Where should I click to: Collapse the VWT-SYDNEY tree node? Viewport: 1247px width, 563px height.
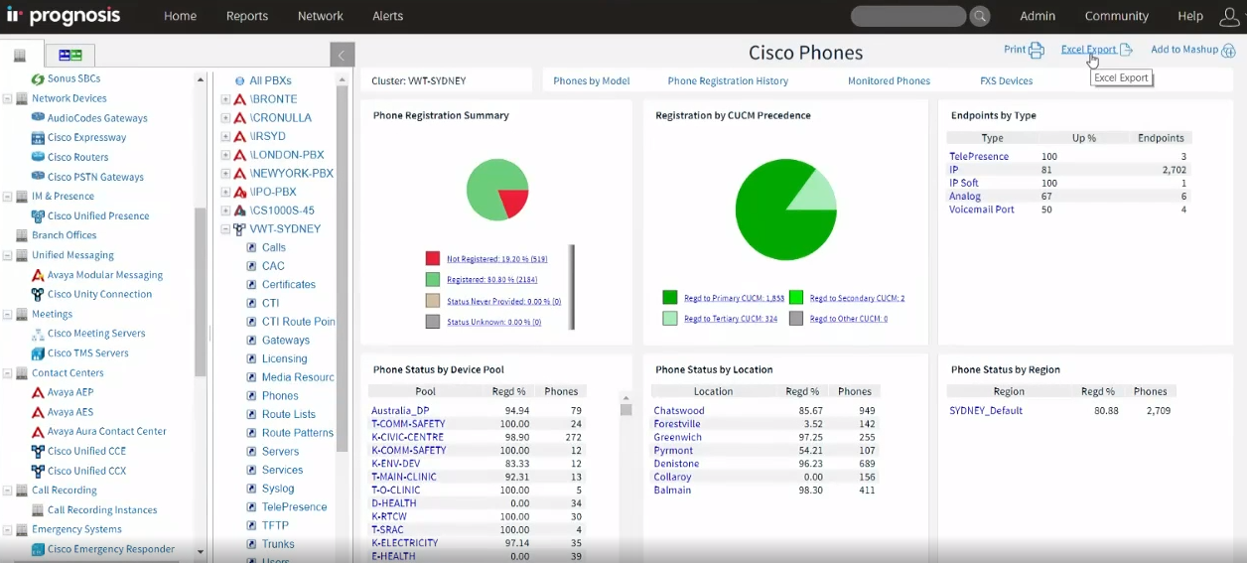(x=225, y=229)
